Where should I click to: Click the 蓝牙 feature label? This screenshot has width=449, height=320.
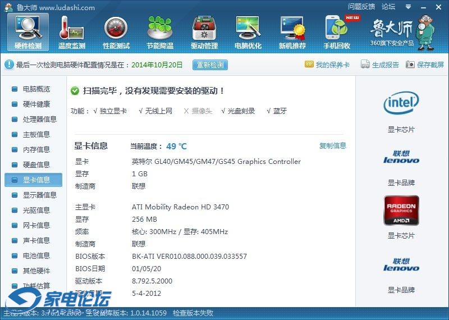click(x=280, y=111)
